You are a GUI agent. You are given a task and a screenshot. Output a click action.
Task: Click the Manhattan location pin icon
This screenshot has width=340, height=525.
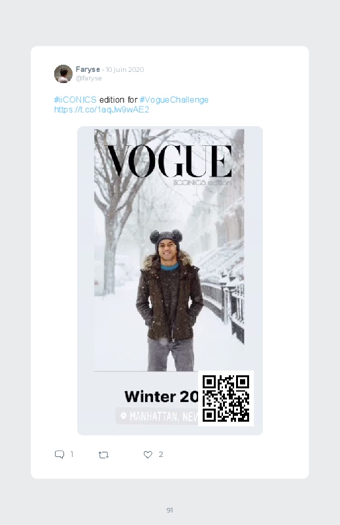124,416
